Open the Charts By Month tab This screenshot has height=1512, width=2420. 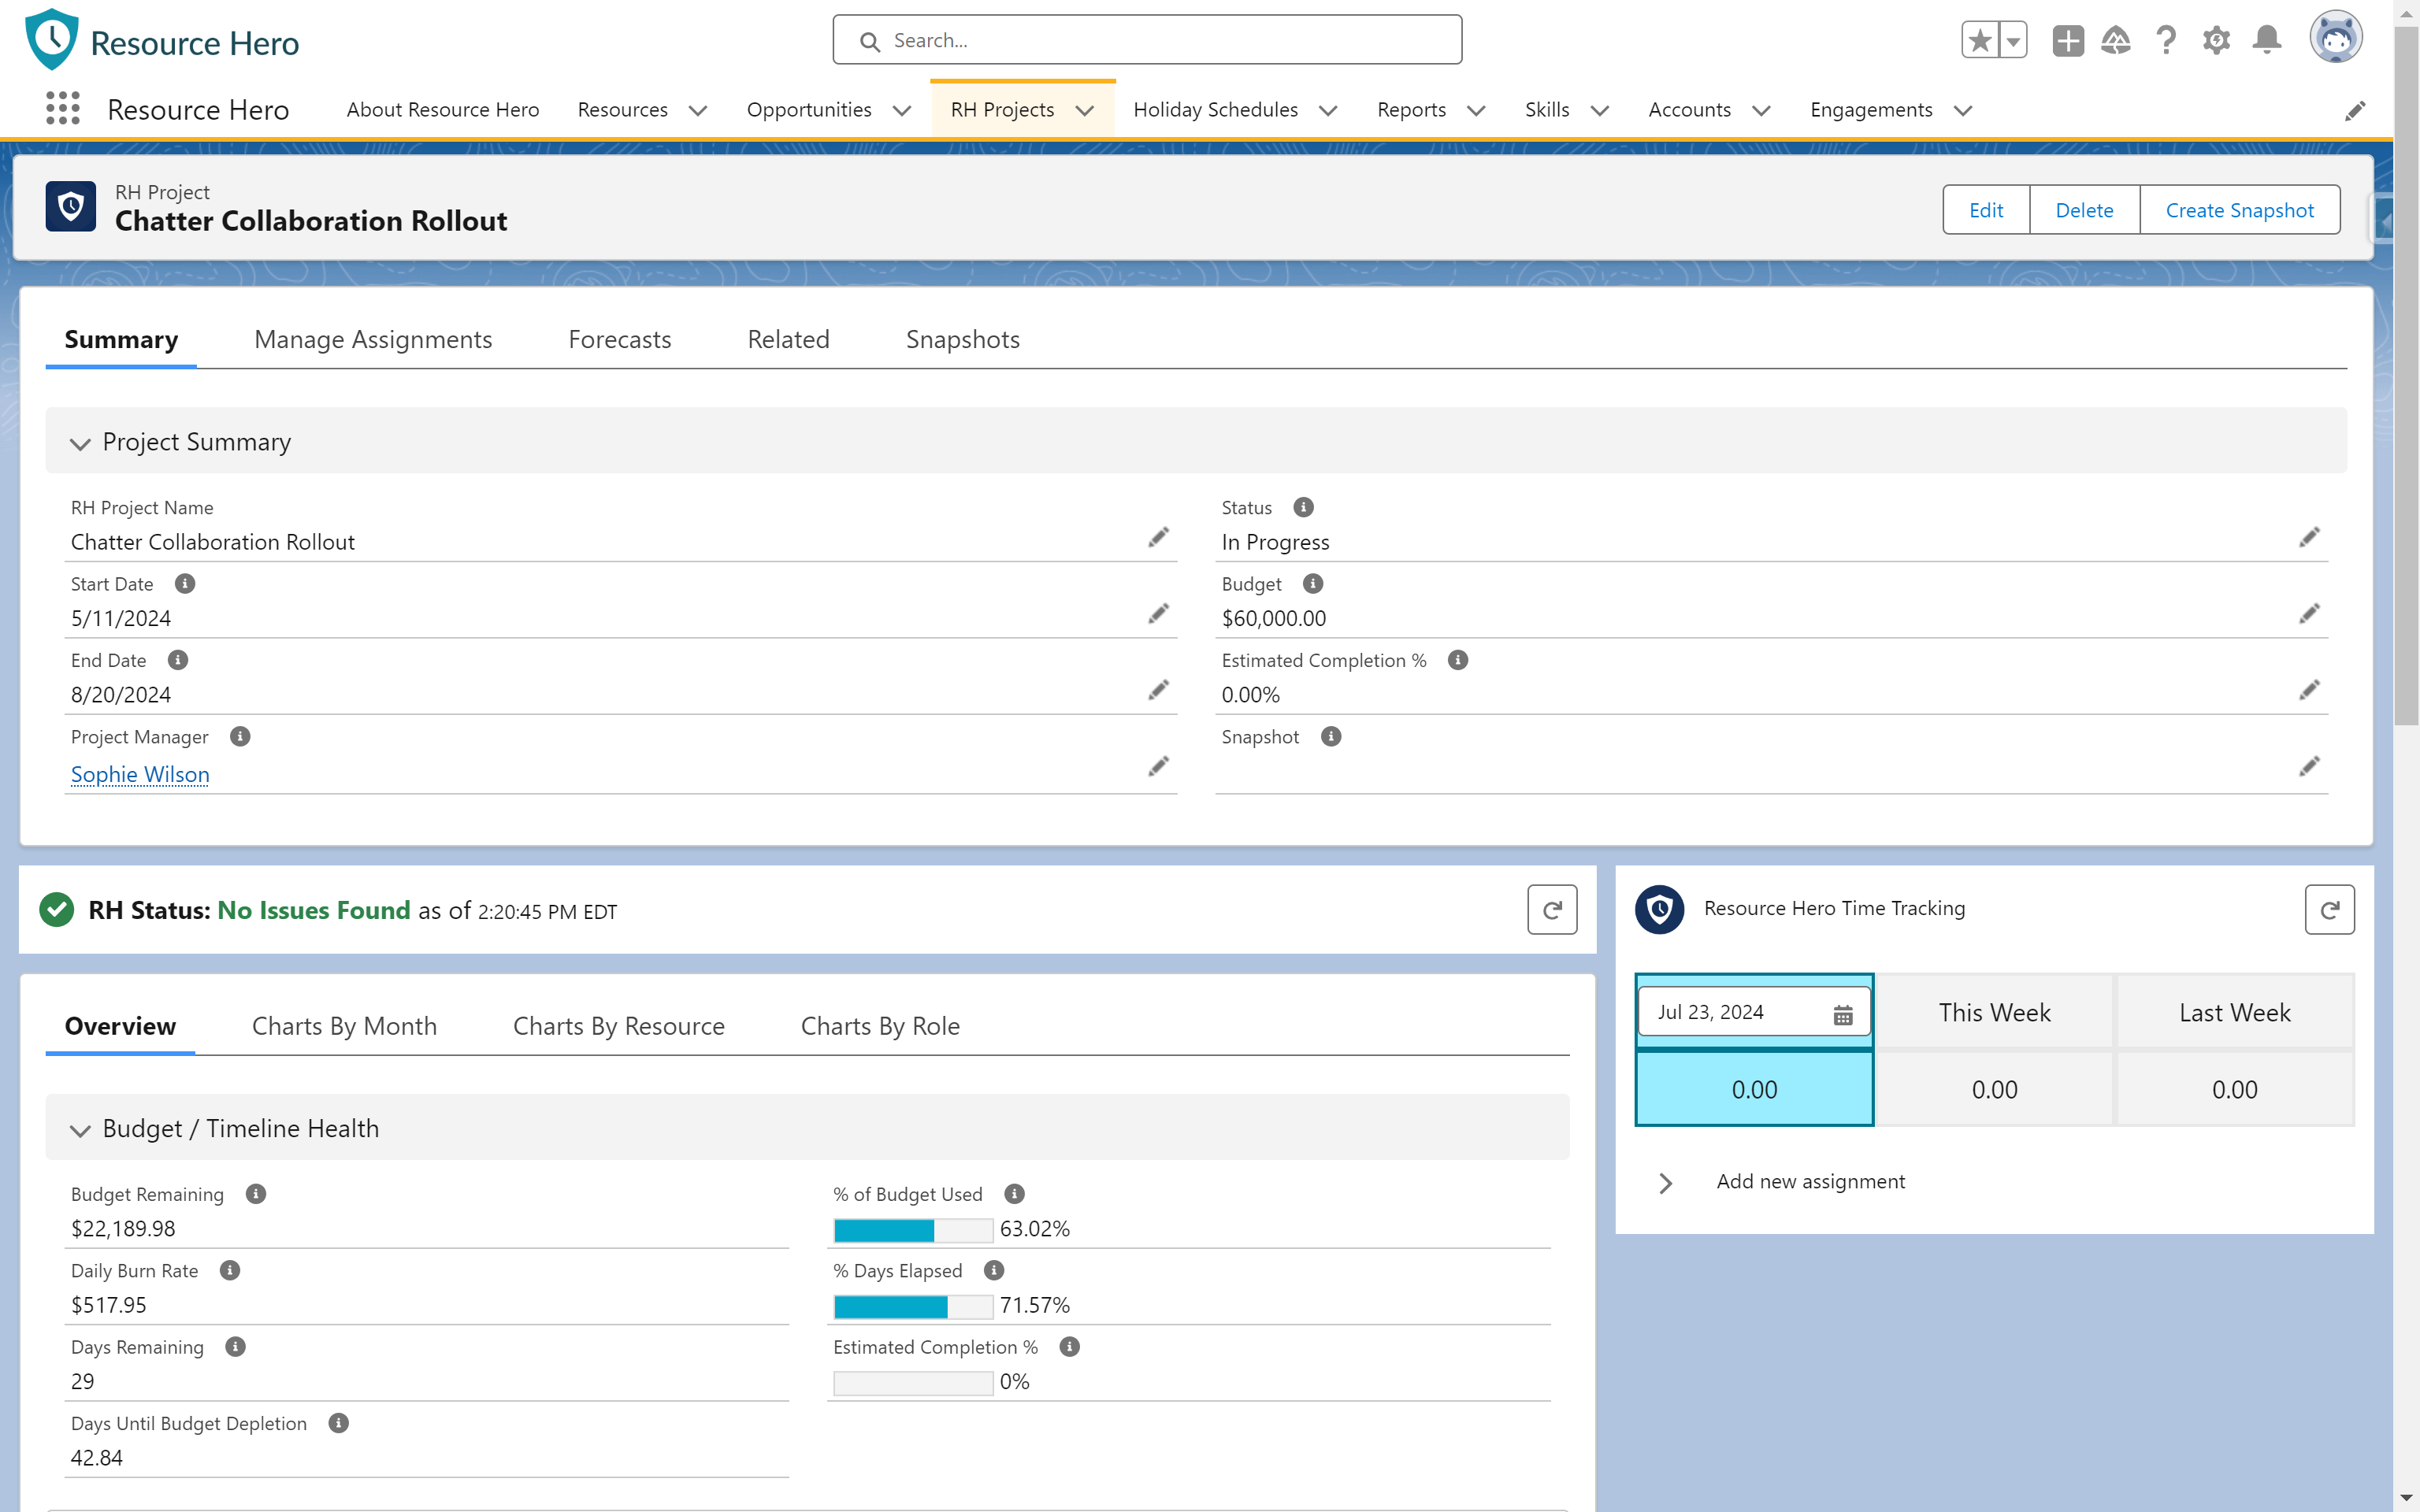[x=344, y=1026]
